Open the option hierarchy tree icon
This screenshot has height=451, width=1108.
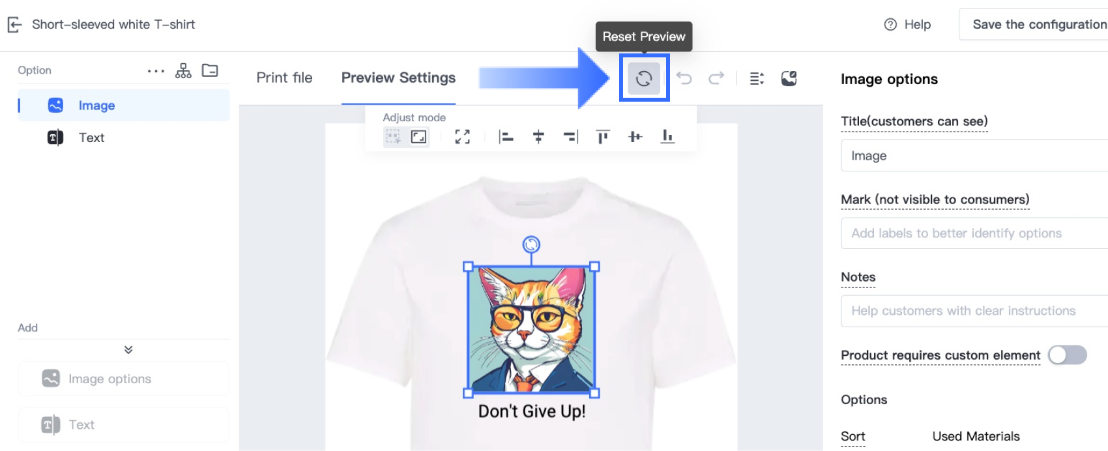183,70
